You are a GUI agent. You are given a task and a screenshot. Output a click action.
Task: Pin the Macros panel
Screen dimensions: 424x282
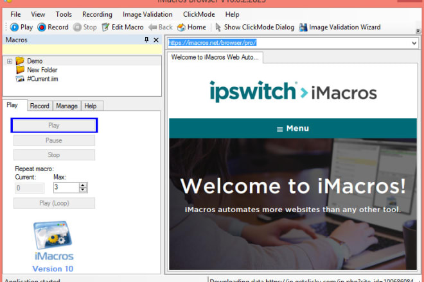146,40
